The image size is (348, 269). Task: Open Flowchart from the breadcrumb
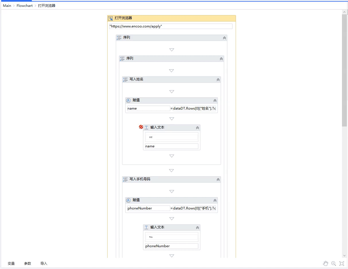point(24,5)
